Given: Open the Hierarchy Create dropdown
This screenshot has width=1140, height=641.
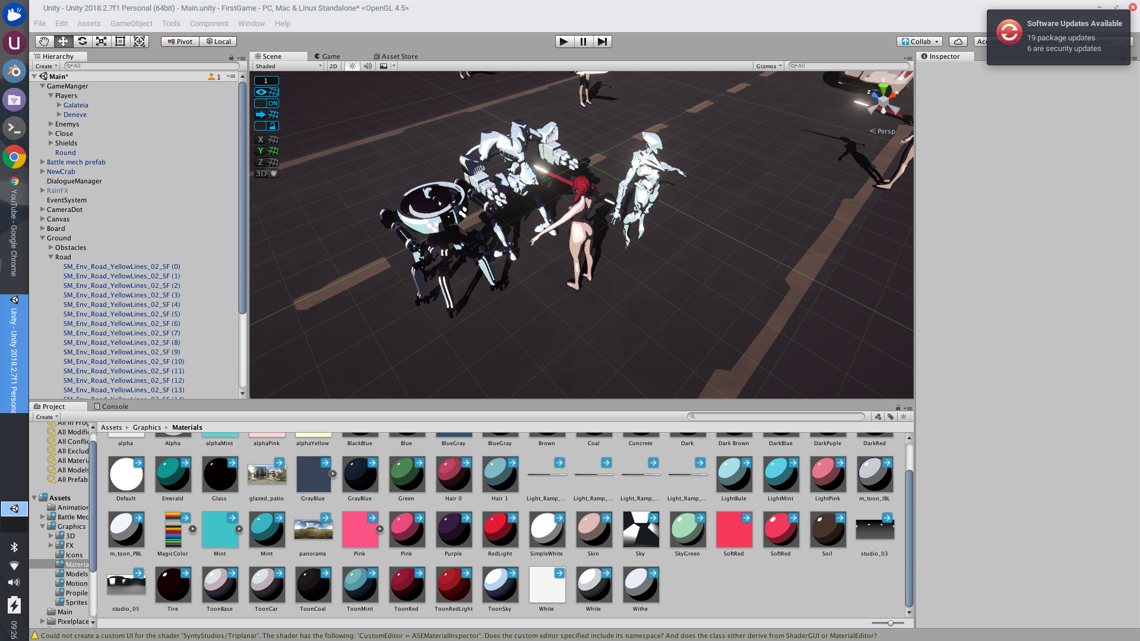Looking at the screenshot, I should click(x=46, y=66).
